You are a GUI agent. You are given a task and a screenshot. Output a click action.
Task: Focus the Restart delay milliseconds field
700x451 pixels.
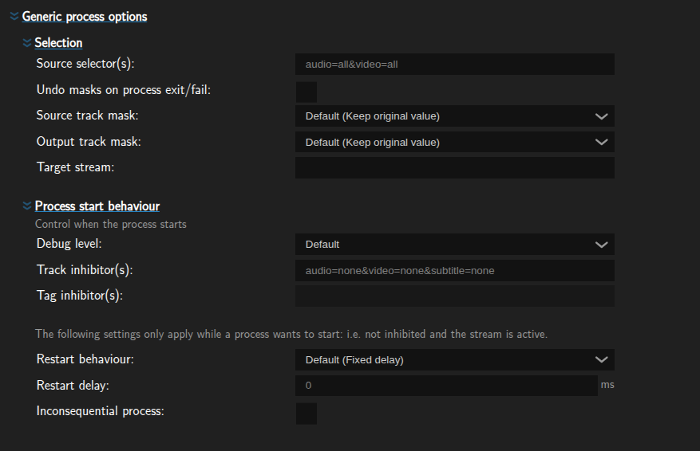point(446,386)
